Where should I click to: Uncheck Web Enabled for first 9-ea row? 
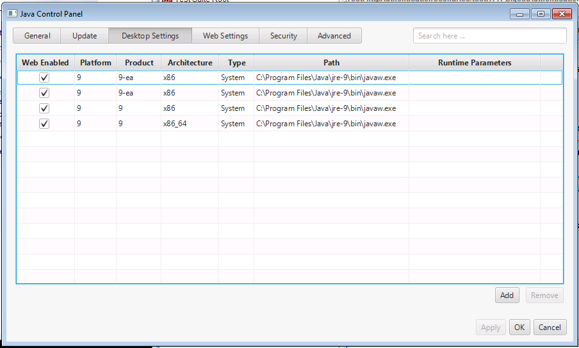44,78
